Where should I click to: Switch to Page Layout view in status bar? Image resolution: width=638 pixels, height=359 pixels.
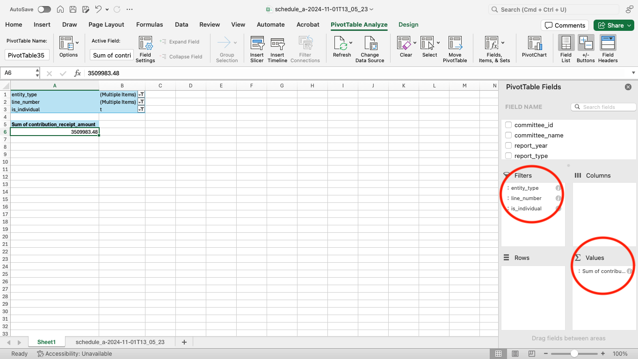[x=515, y=354]
